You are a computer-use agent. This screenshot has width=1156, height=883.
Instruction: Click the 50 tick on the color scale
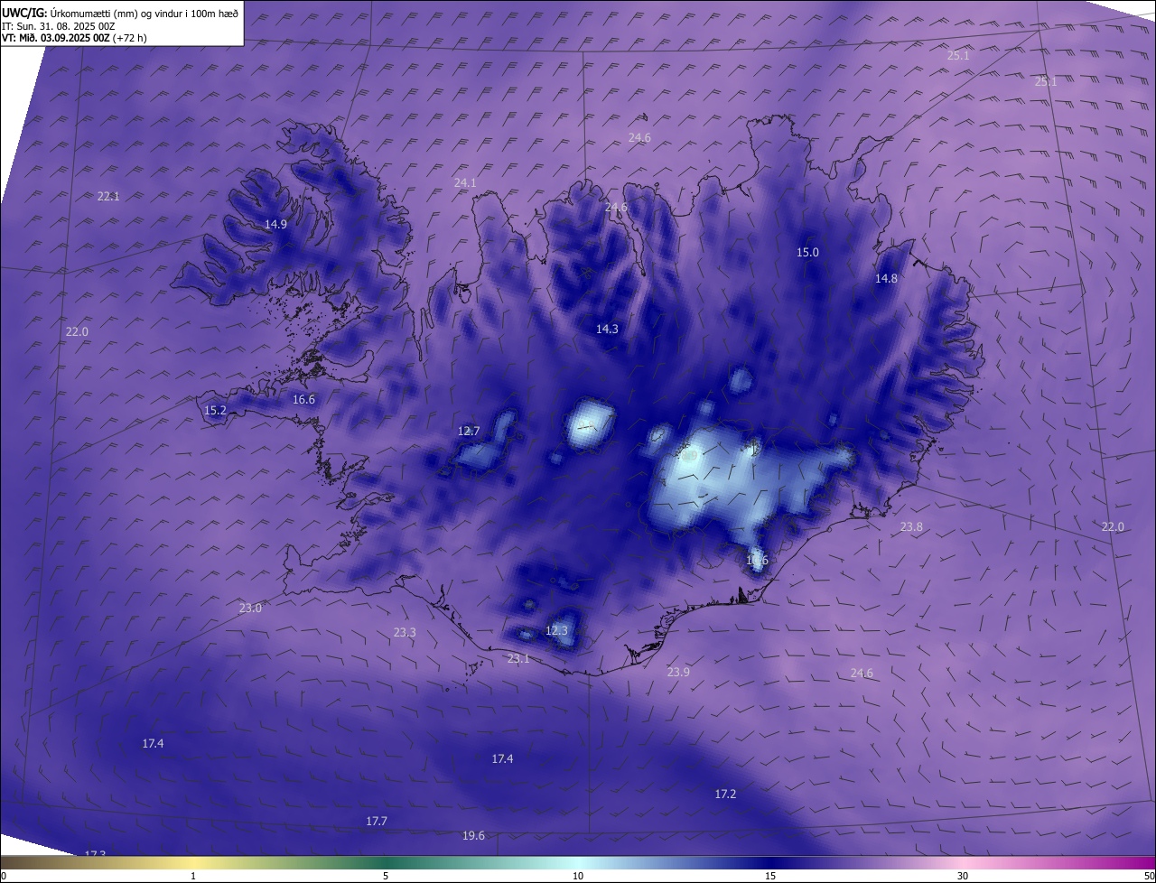[1149, 876]
